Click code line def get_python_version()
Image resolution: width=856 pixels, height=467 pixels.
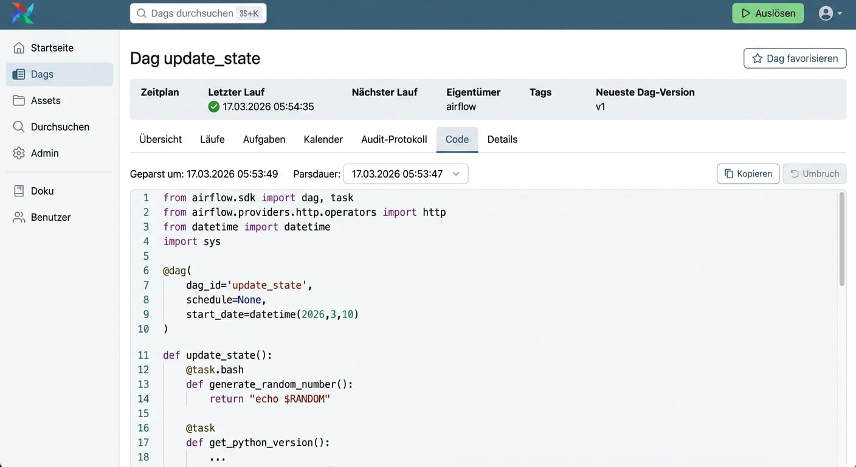(258, 443)
